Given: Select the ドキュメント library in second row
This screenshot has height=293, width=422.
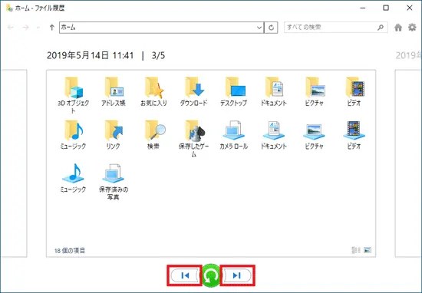Looking at the screenshot, I should [x=274, y=135].
